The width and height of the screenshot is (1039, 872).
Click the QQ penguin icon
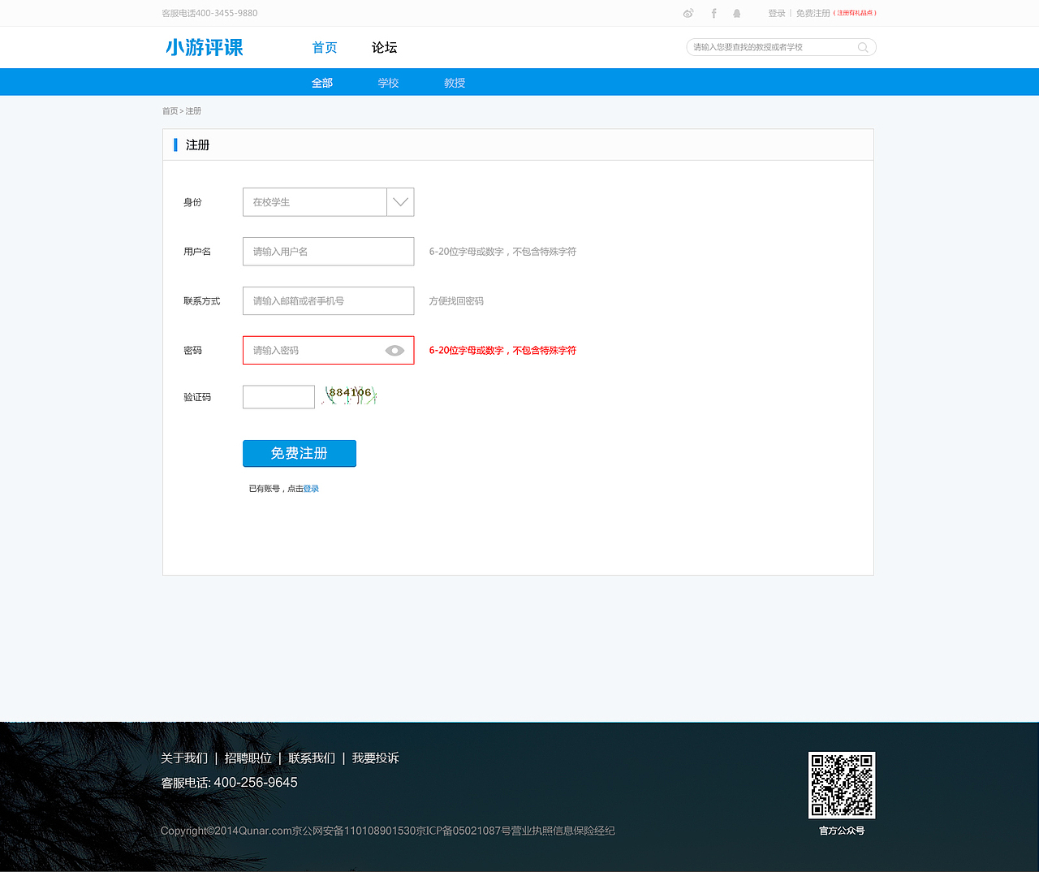[737, 13]
